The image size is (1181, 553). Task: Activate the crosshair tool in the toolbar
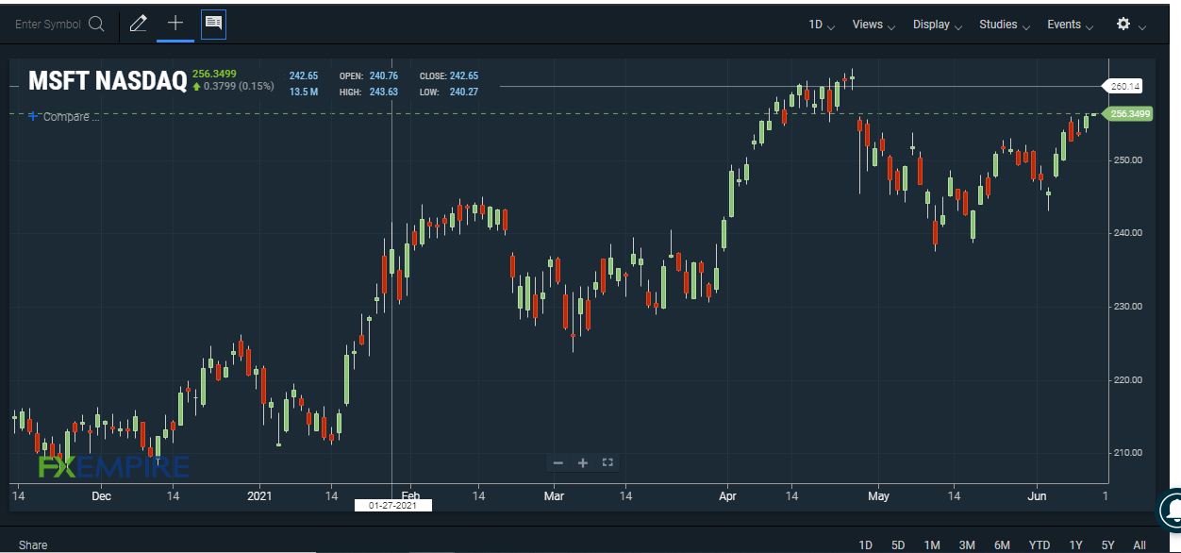[x=175, y=24]
